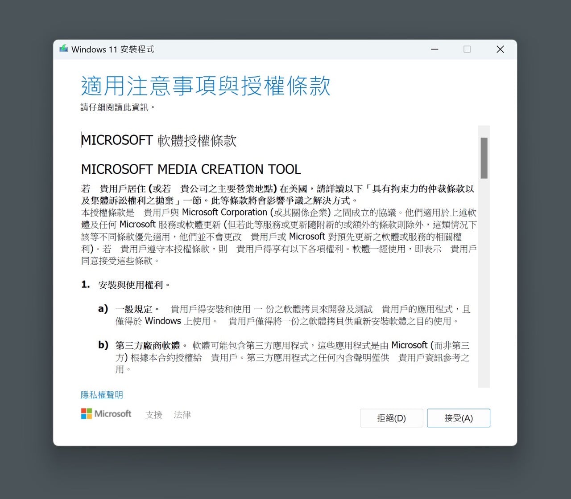571x499 pixels.
Task: Click the Windows 11 setup title bar icon
Action: click(64, 49)
